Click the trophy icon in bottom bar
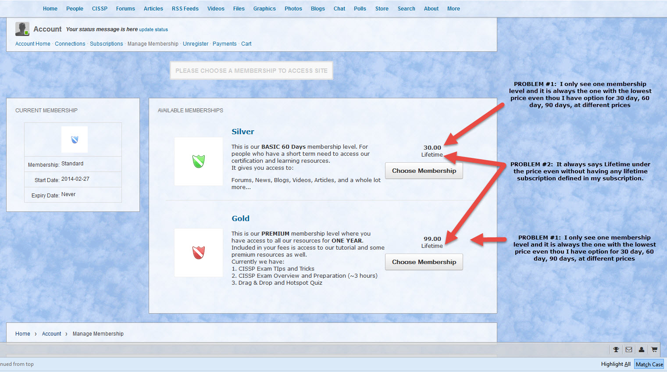Screen dimensions: 667x372 [x=616, y=350]
